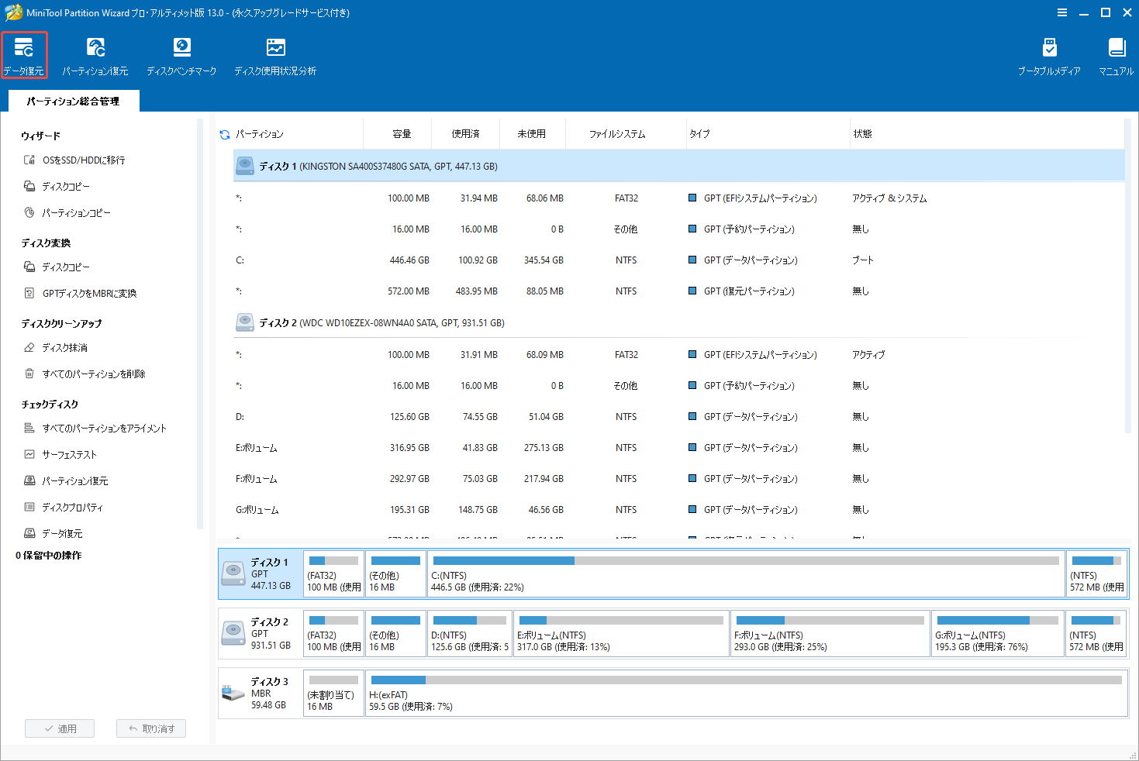Click the 取り消す (Undo) button

click(150, 728)
